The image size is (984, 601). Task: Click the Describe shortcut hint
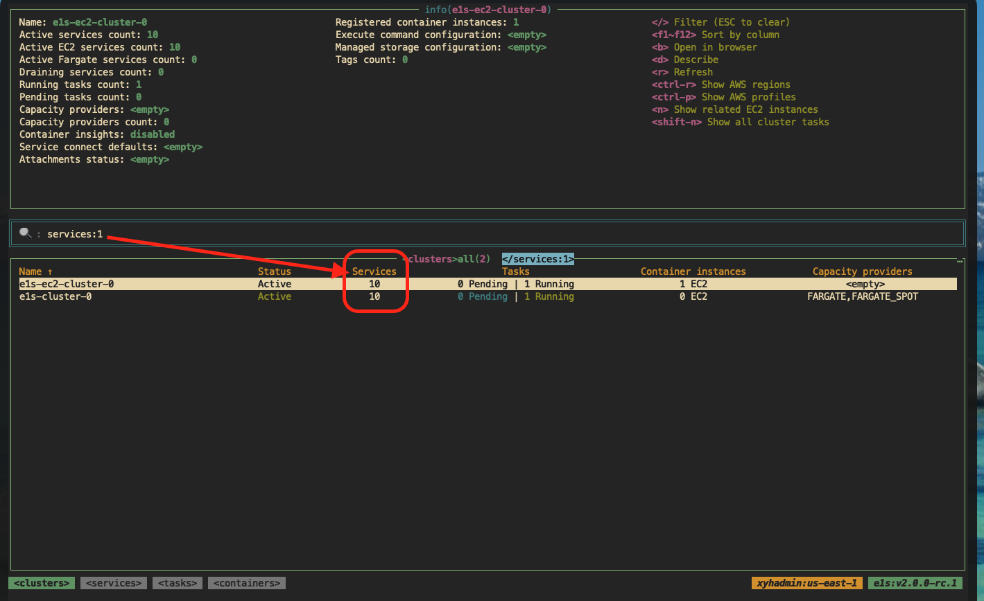(x=685, y=60)
